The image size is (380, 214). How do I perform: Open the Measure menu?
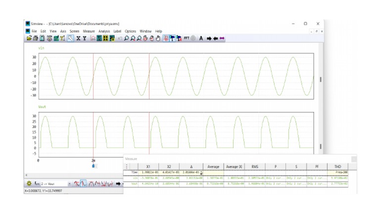pyautogui.click(x=89, y=31)
